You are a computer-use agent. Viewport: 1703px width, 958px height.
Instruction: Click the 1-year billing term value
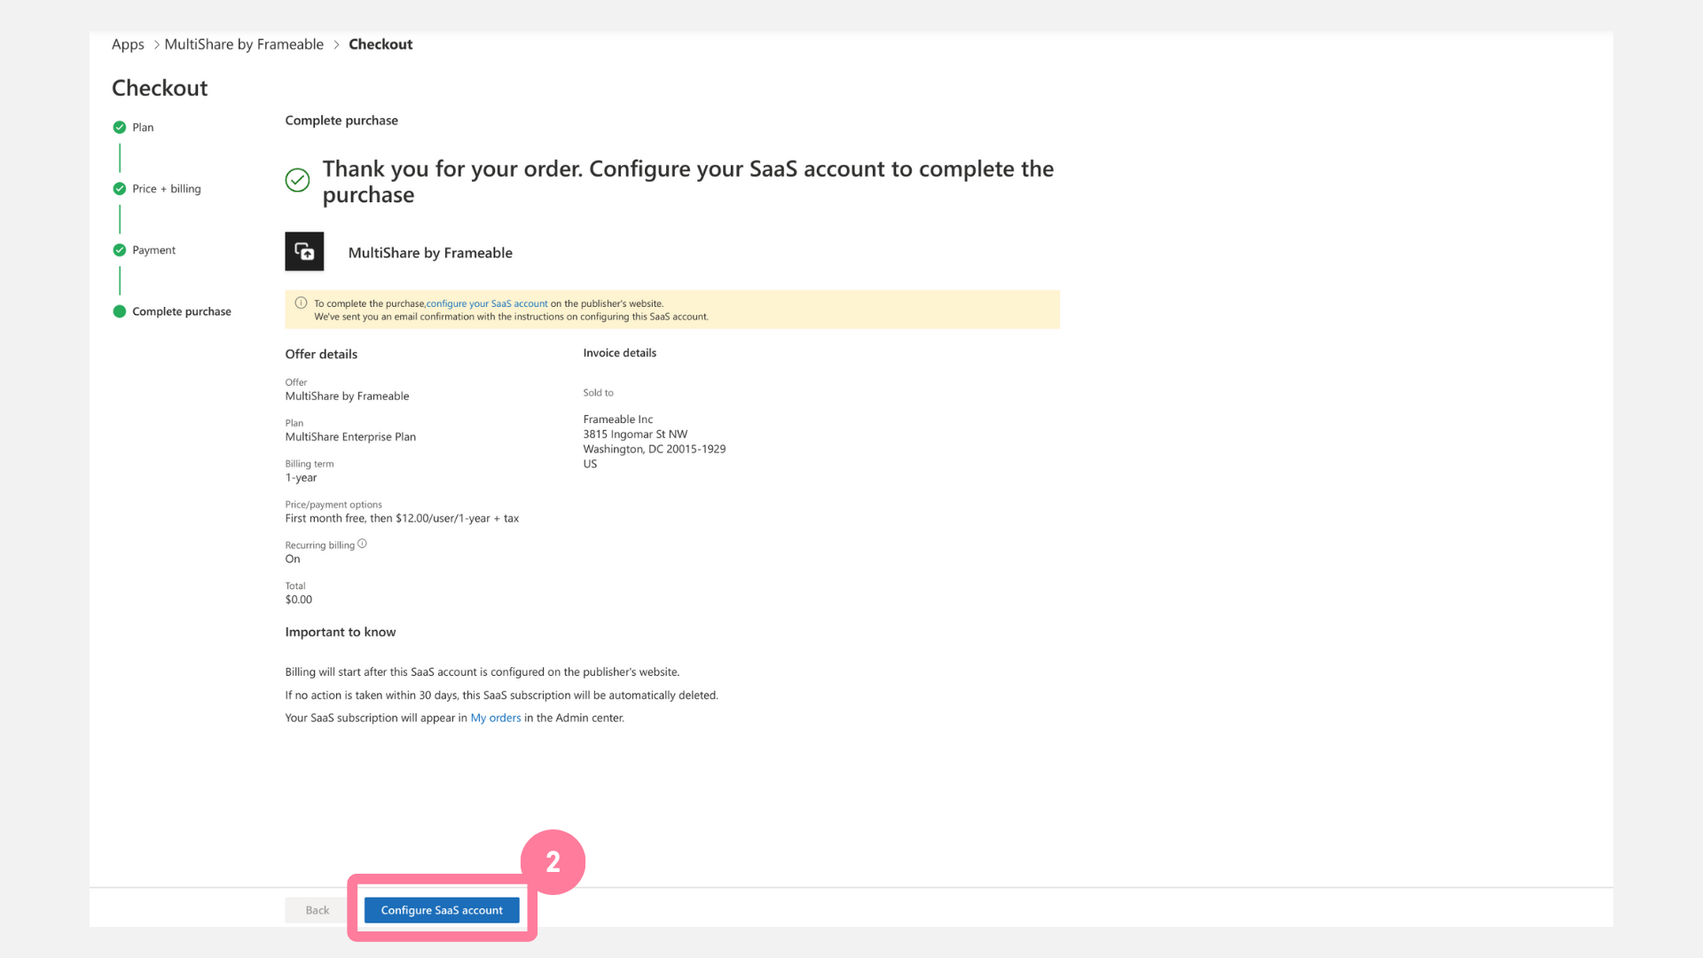coord(301,478)
